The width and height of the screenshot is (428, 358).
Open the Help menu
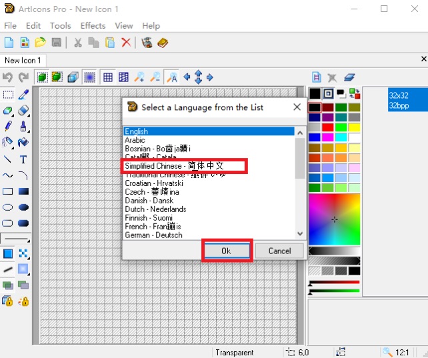tap(151, 26)
